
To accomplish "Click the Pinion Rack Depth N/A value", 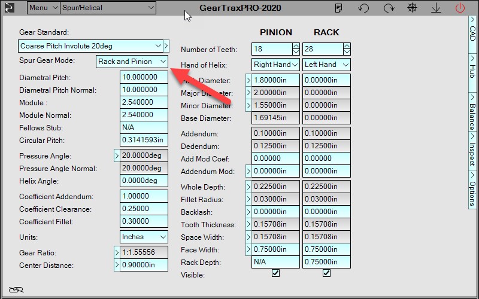I will (x=275, y=262).
